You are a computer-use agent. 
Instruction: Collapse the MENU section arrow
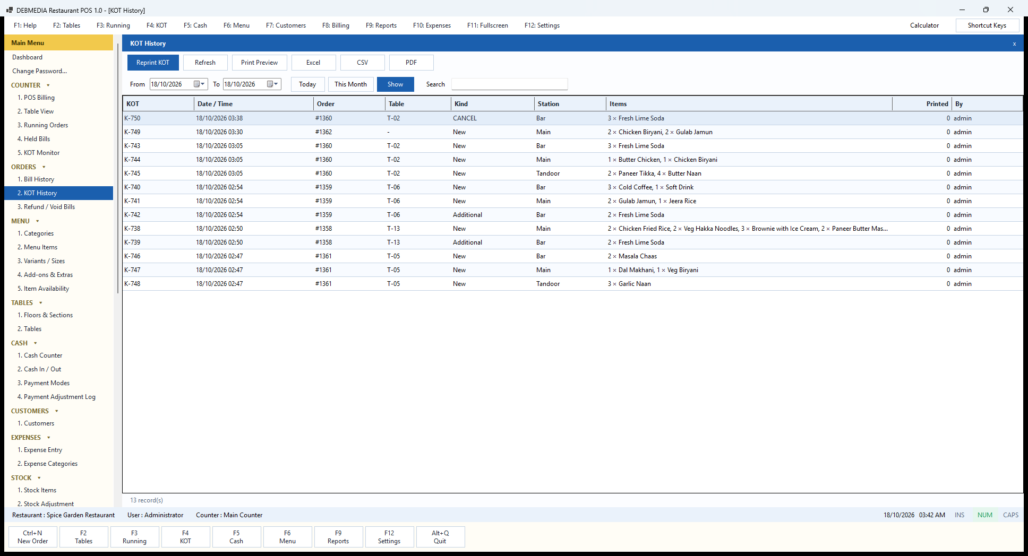click(38, 221)
